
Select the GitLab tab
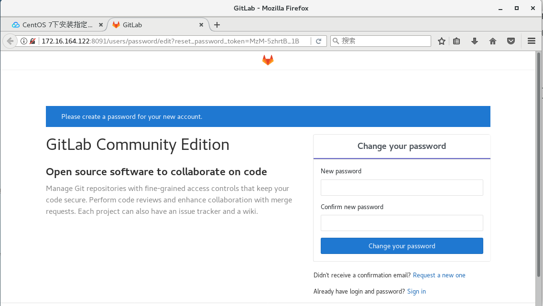pyautogui.click(x=158, y=25)
